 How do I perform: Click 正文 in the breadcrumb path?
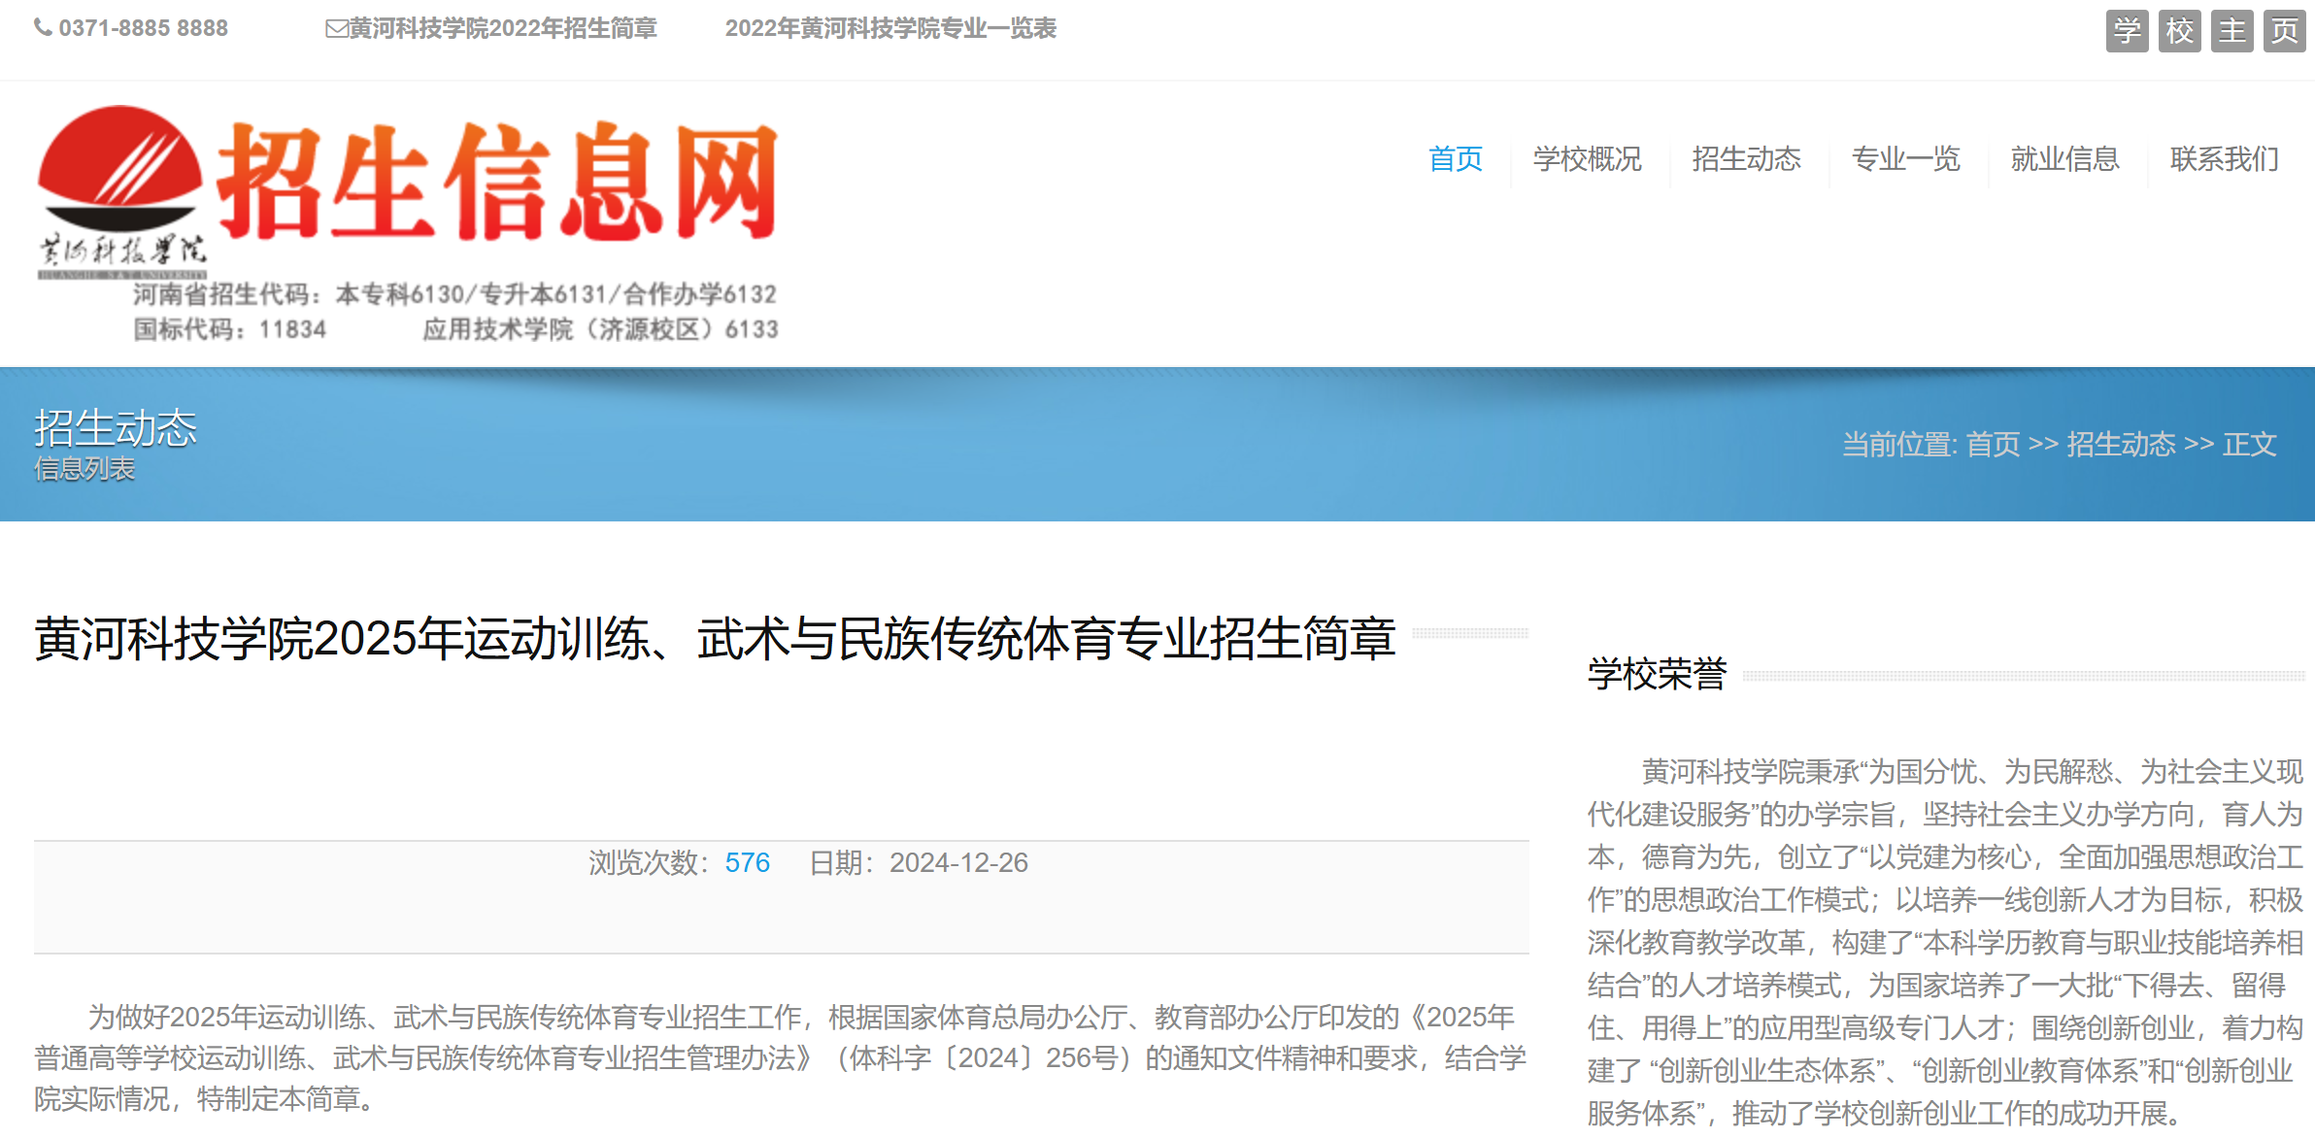click(2250, 444)
